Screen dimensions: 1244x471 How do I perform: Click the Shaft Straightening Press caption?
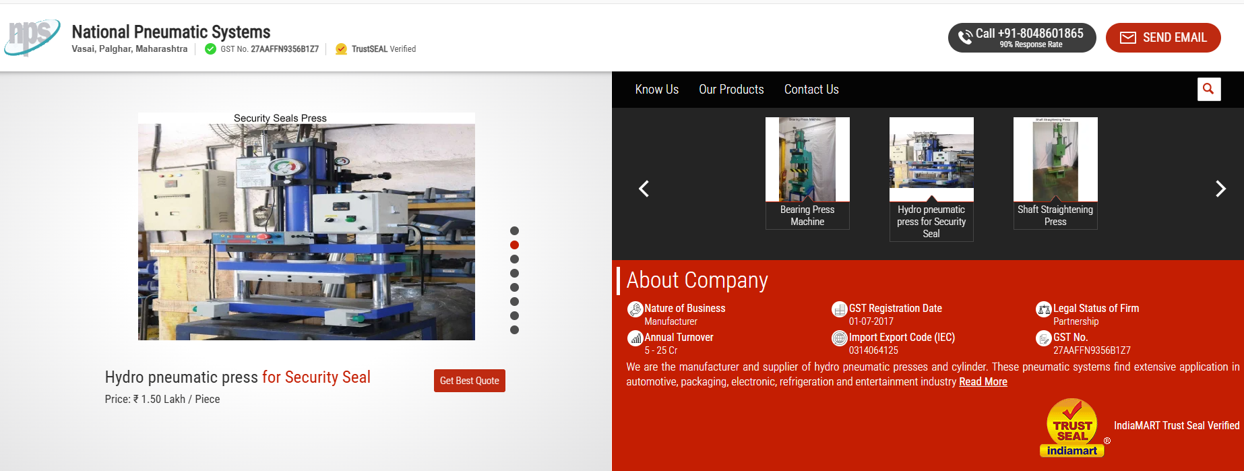pos(1055,216)
